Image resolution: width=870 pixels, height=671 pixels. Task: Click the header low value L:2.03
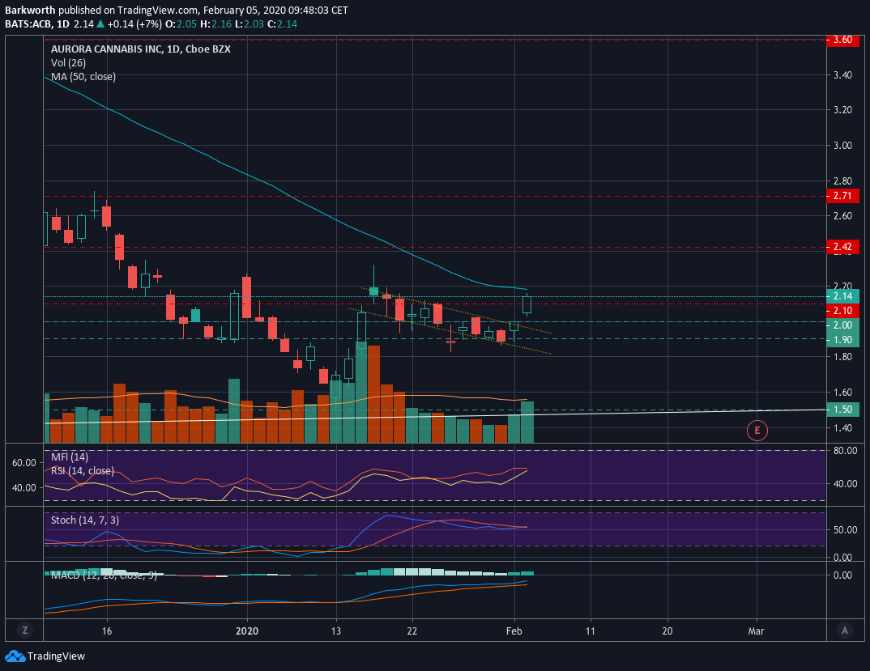click(249, 23)
